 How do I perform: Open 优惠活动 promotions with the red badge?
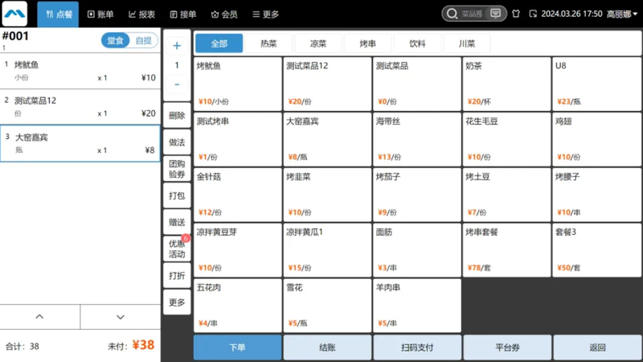(x=177, y=249)
